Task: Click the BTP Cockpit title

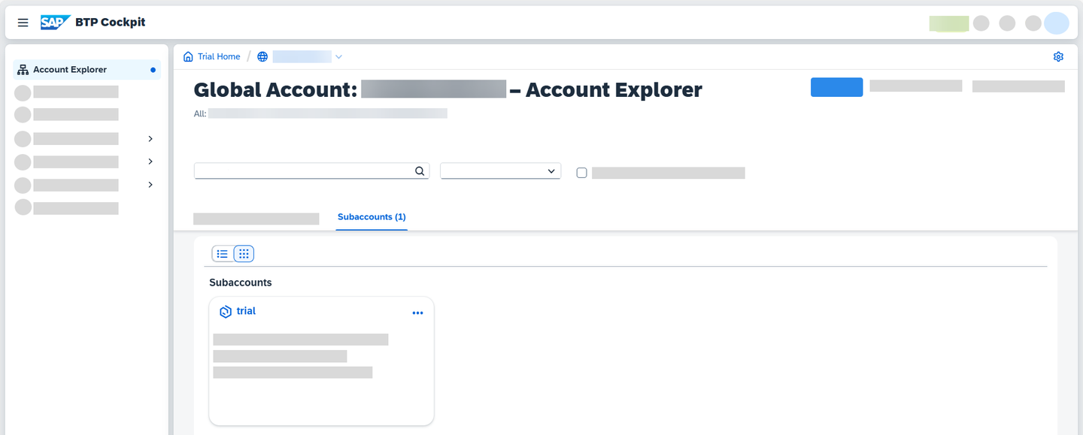Action: 111,23
